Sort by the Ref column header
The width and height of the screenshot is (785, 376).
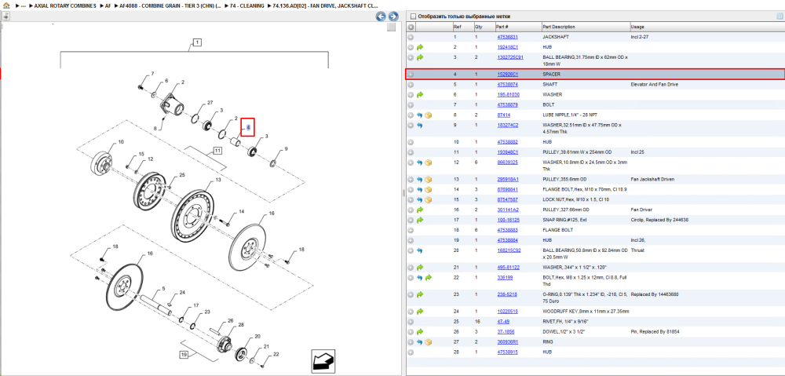tap(462, 27)
